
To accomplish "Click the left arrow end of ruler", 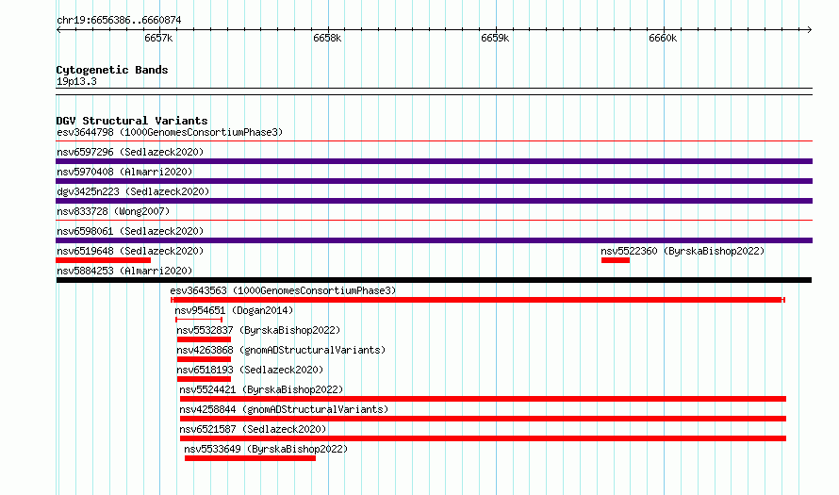I will coord(58,30).
